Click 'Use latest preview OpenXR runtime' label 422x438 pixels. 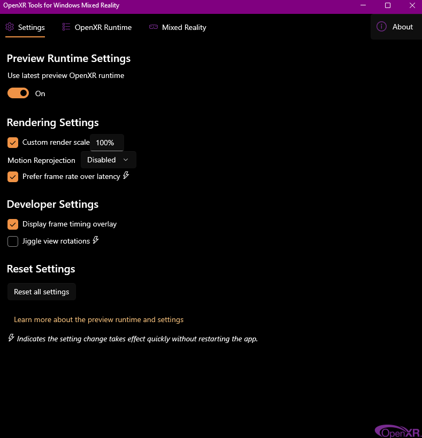tap(66, 75)
